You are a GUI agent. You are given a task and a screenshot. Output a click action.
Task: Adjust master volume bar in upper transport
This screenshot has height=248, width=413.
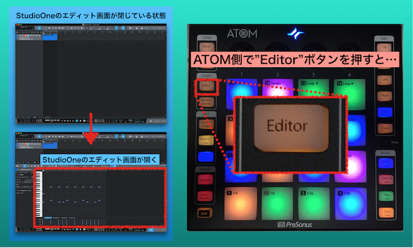138,121
